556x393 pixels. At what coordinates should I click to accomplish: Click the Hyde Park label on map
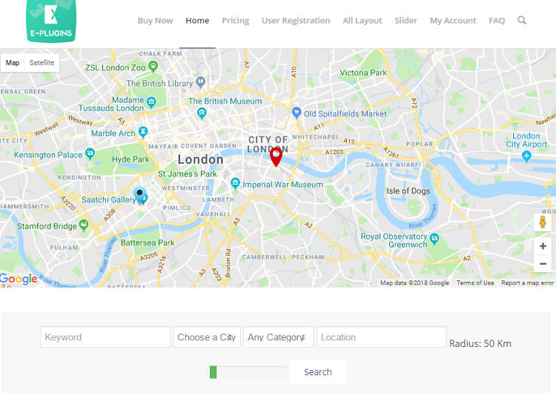(130, 159)
